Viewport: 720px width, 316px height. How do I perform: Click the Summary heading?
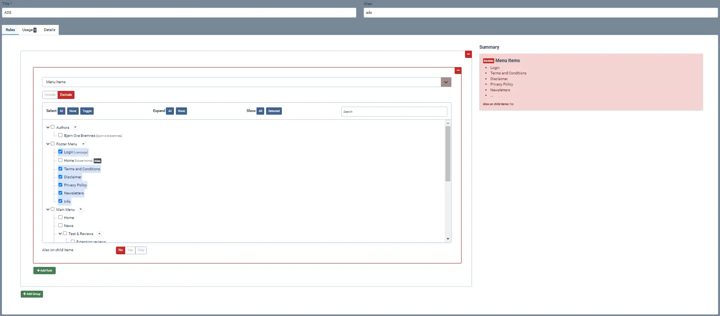pyautogui.click(x=489, y=47)
